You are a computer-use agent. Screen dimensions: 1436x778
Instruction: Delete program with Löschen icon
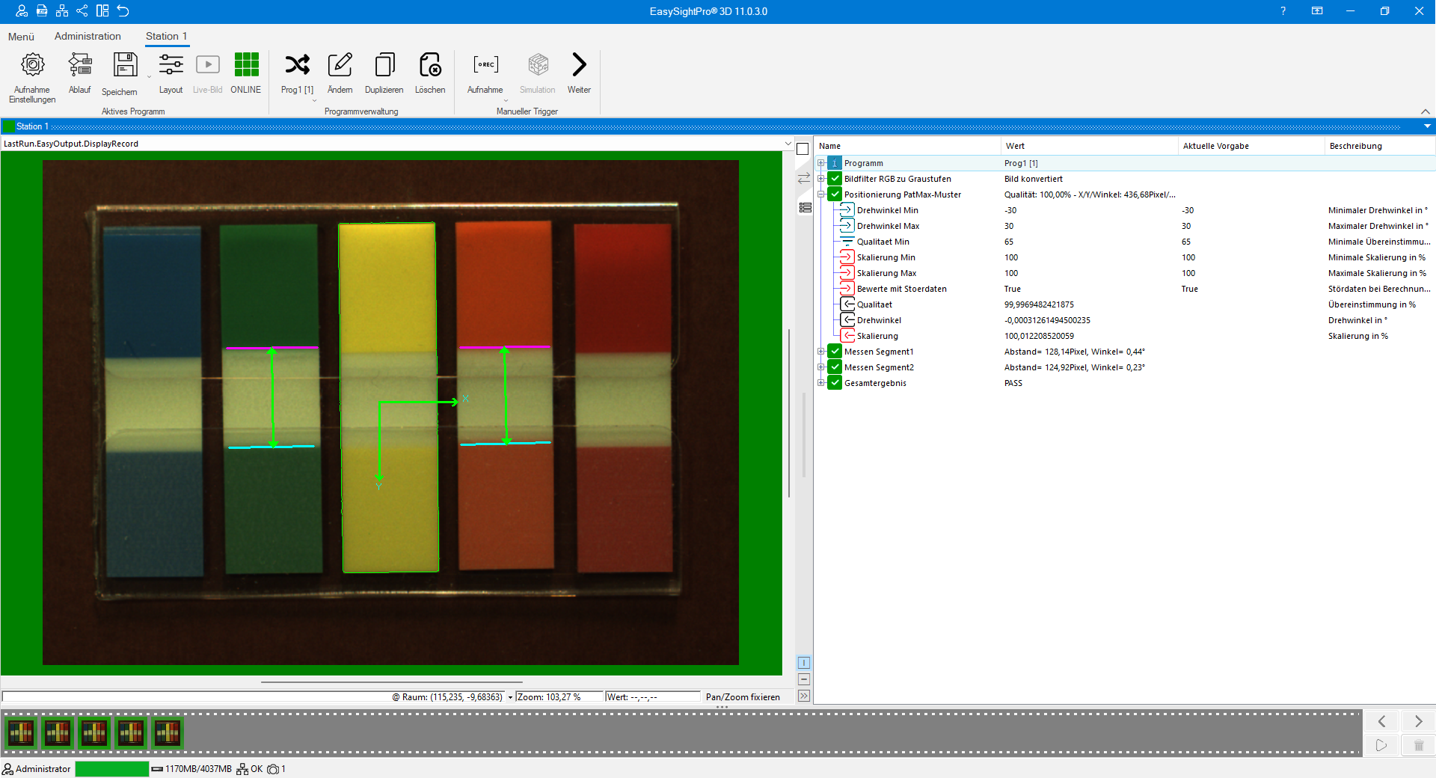430,66
